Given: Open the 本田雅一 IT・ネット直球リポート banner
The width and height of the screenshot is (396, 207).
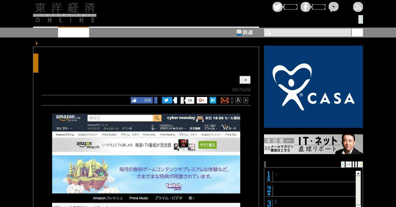Looking at the screenshot, I should tap(313, 144).
